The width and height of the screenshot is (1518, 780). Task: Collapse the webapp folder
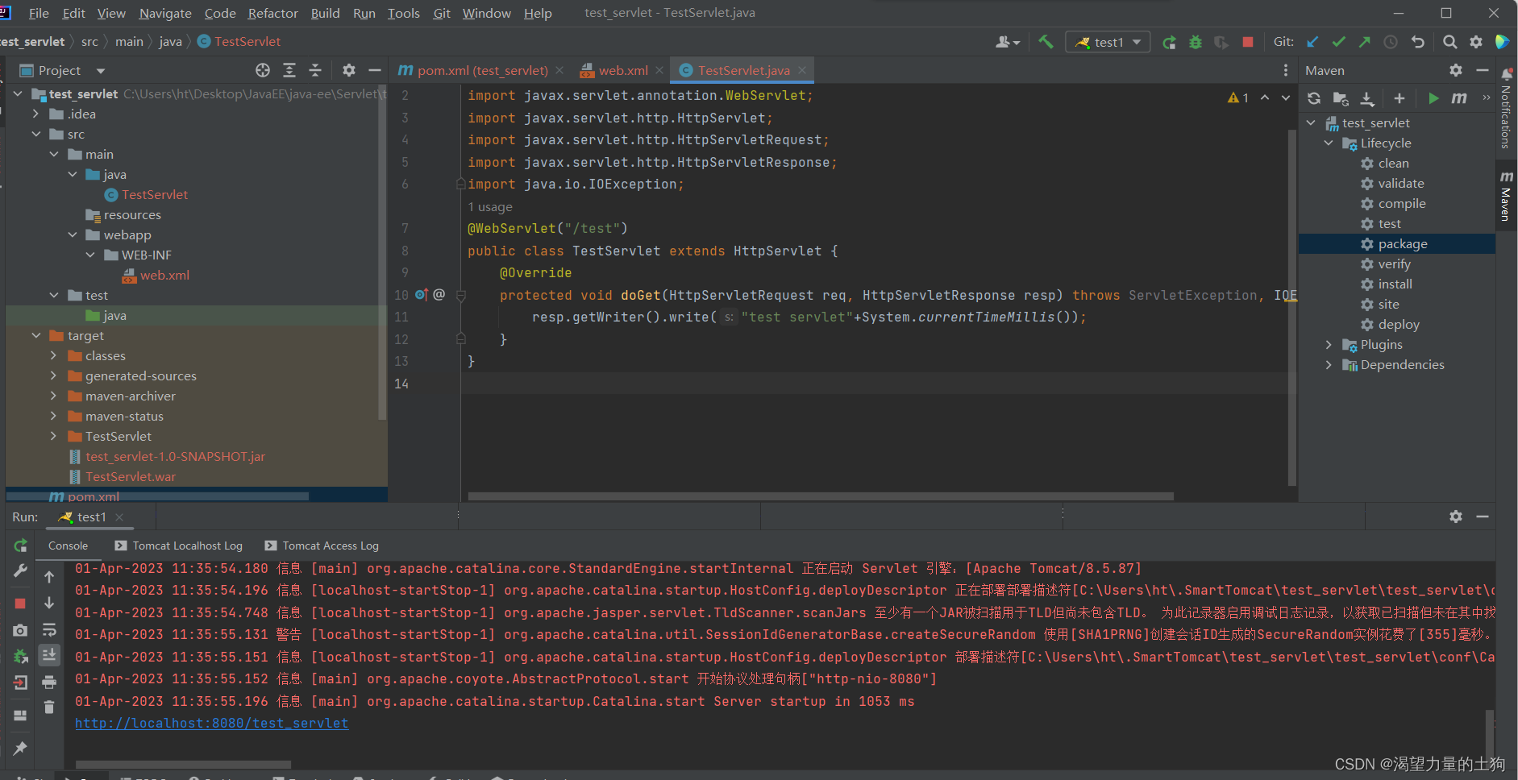pos(73,234)
